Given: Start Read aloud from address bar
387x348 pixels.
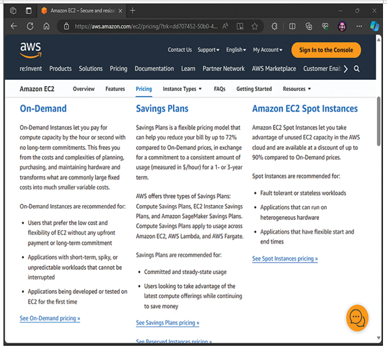Looking at the screenshot, I should click(225, 26).
